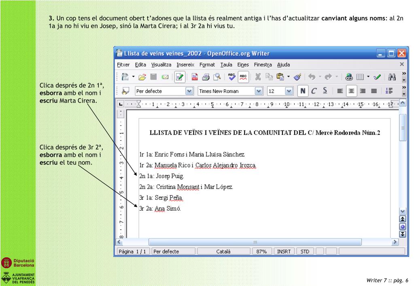Screen dimensions: 414x286
Task: Open Find & Replace binoculars icon
Action: pos(392,77)
